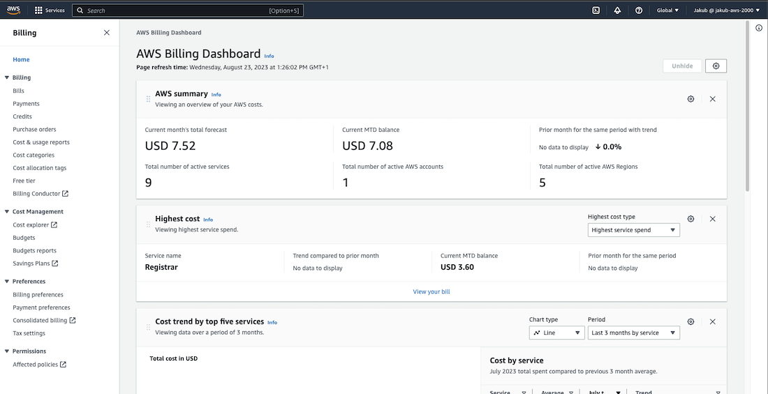Close the Billing sidebar panel
Screen dimensions: 768x394
(107, 33)
